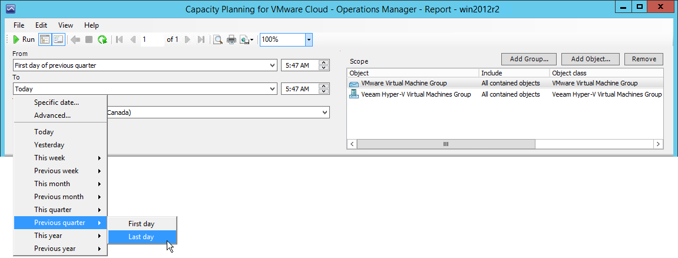Click the Add Group... button
Screen dimensions: 678x258
pyautogui.click(x=529, y=59)
